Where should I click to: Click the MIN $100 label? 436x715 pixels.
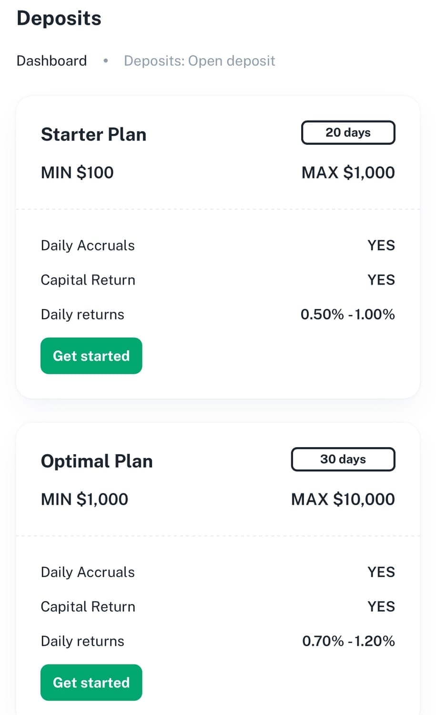[x=77, y=173]
